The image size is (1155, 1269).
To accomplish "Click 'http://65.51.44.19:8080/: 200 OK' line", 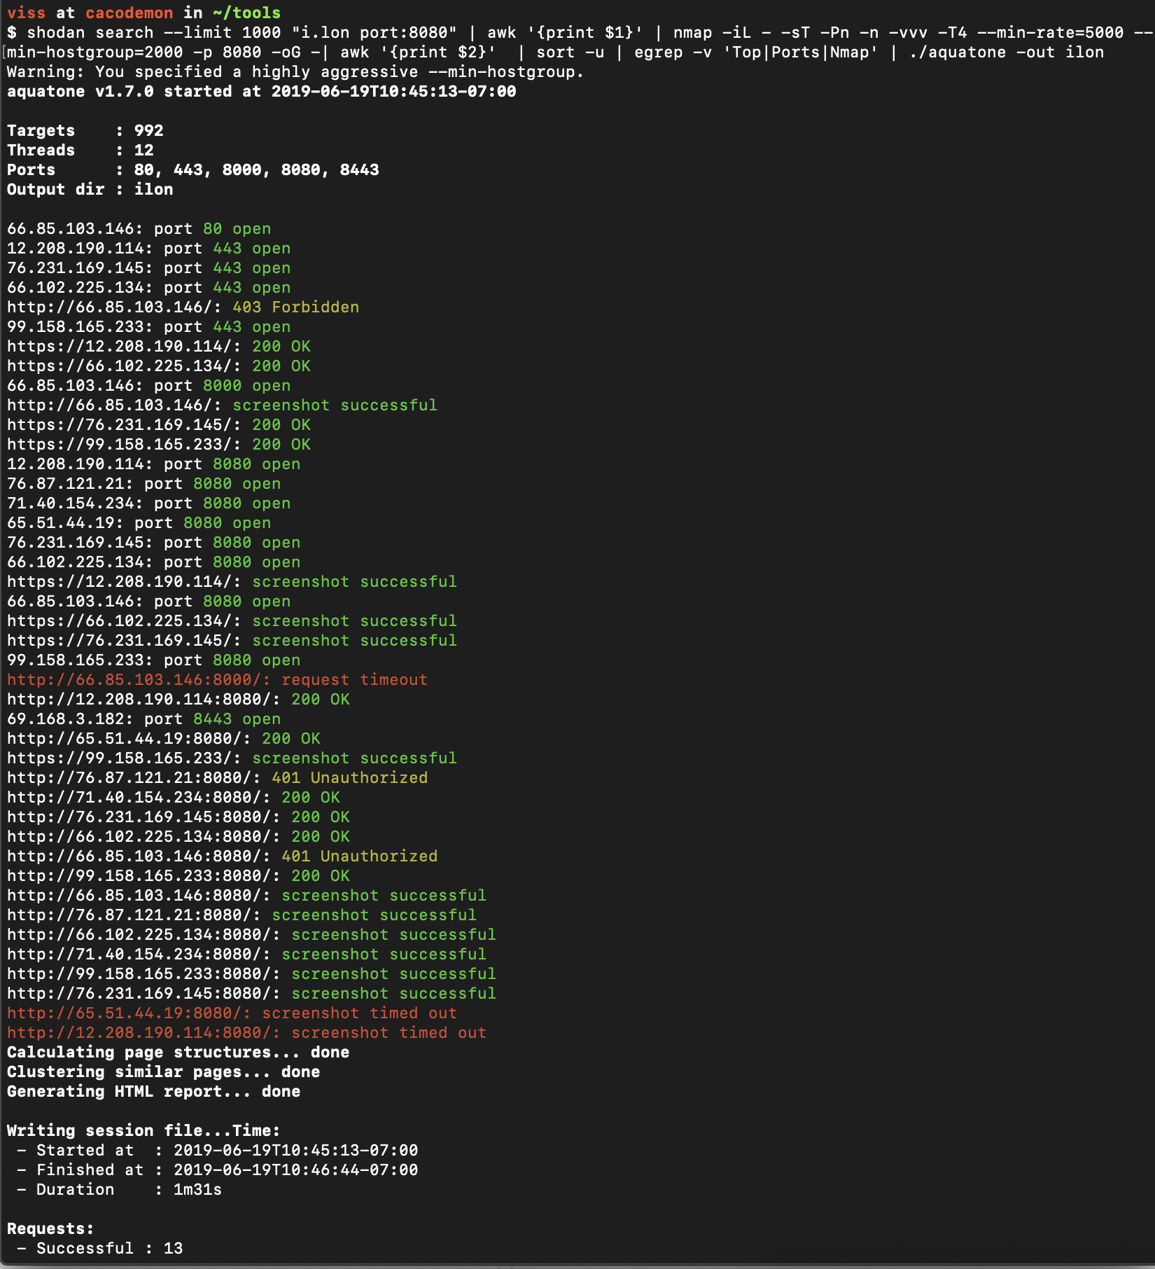I will pos(164,738).
